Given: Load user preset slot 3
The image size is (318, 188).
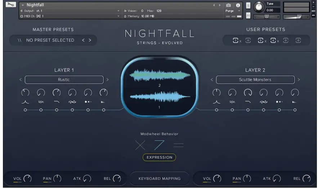Looking at the screenshot, I should tap(260, 40).
